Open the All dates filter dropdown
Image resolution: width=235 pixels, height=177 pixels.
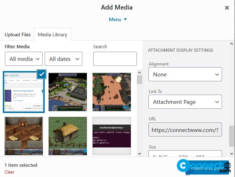coord(63,59)
